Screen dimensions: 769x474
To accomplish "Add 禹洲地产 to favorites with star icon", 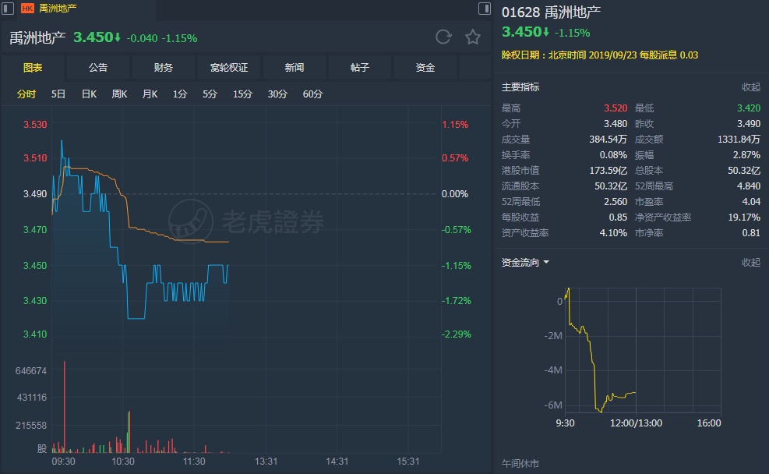I will (472, 37).
